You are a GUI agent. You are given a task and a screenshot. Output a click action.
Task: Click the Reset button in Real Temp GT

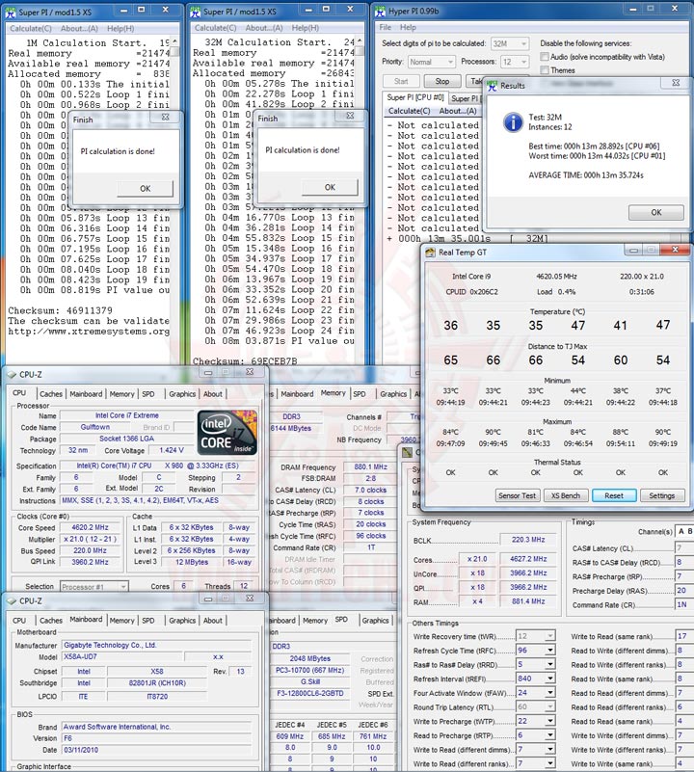click(x=614, y=495)
